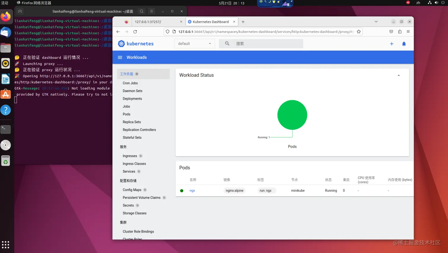Open Rhythmbox from the dock
448x253 pixels.
coord(6,63)
